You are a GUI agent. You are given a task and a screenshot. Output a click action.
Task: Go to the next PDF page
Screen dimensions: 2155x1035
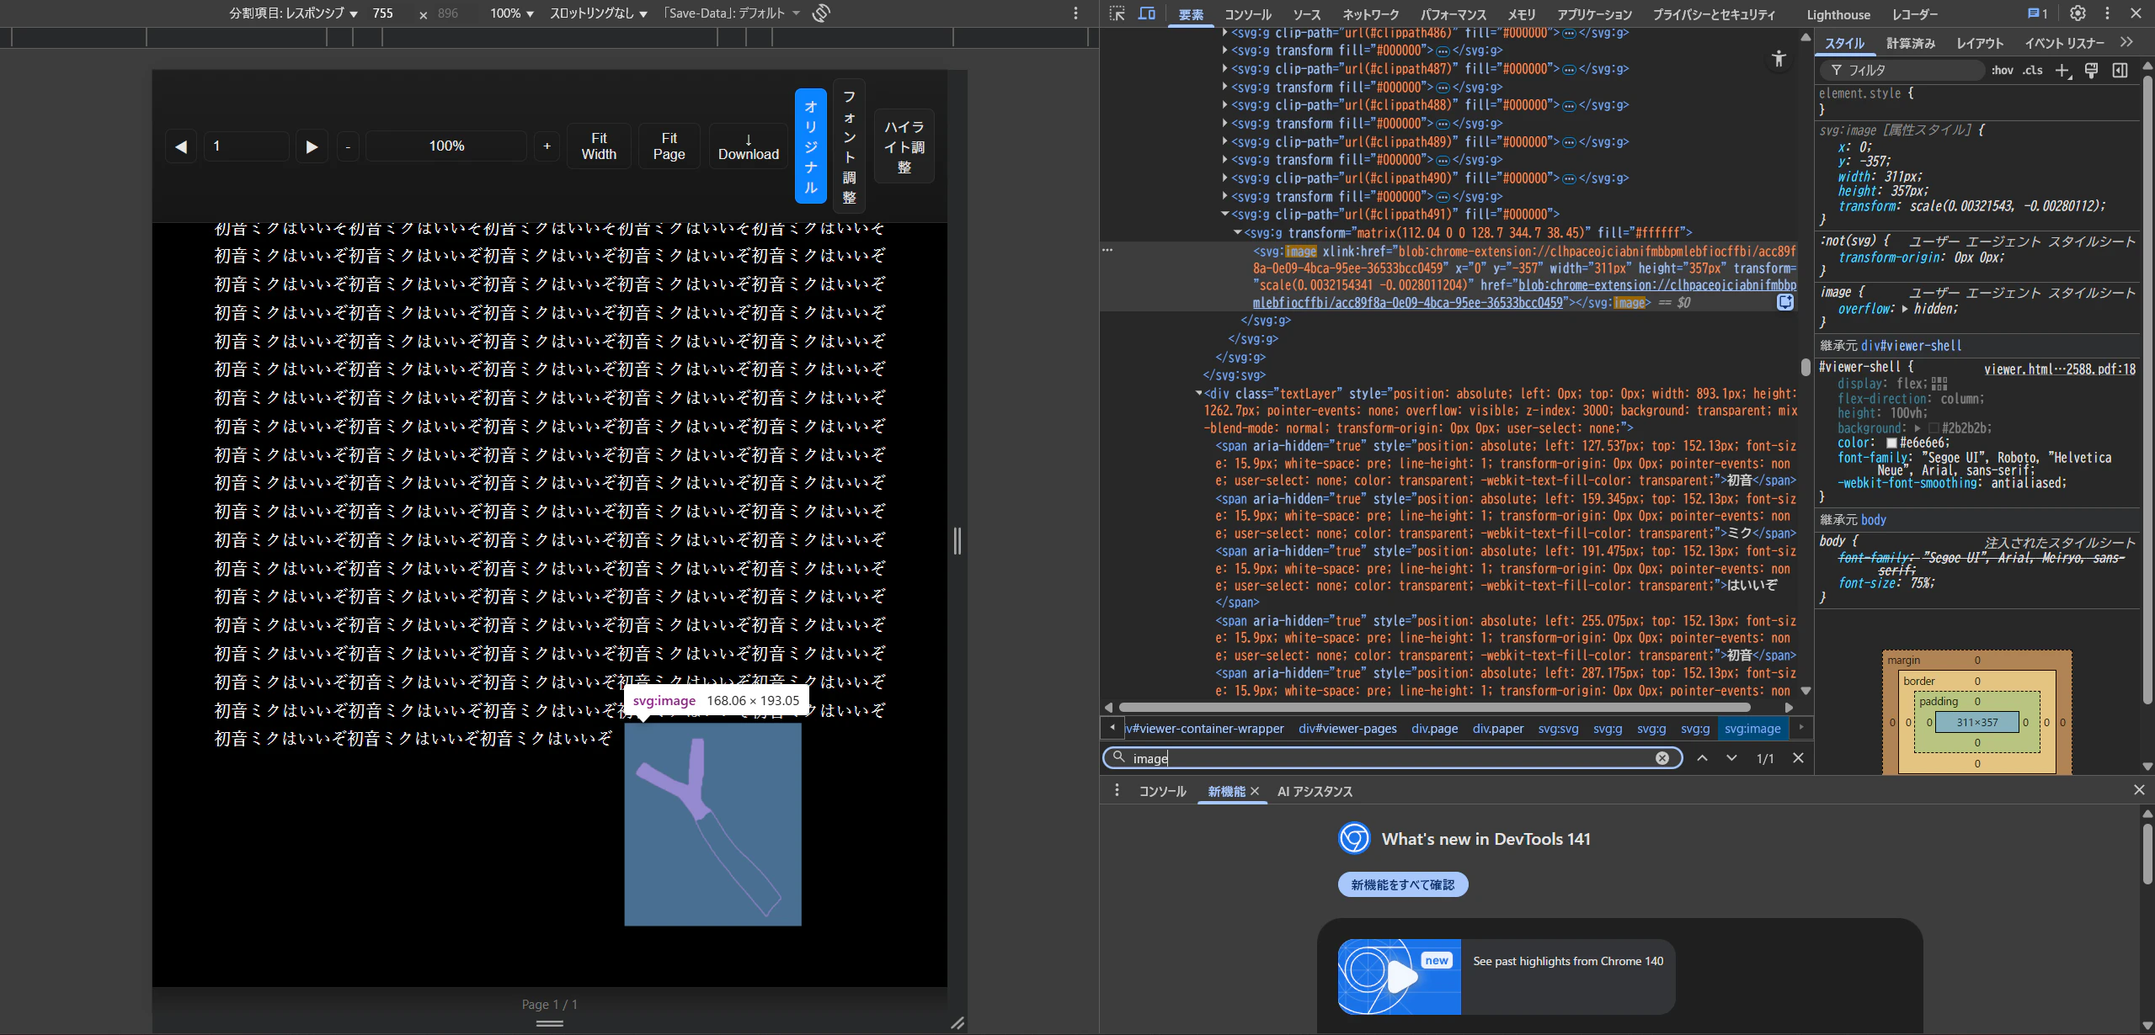(312, 146)
